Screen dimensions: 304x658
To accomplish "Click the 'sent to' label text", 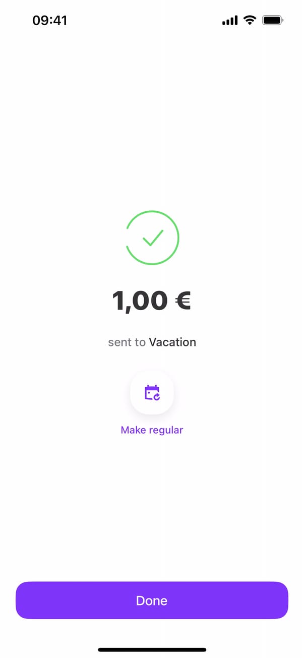I will pyautogui.click(x=127, y=342).
